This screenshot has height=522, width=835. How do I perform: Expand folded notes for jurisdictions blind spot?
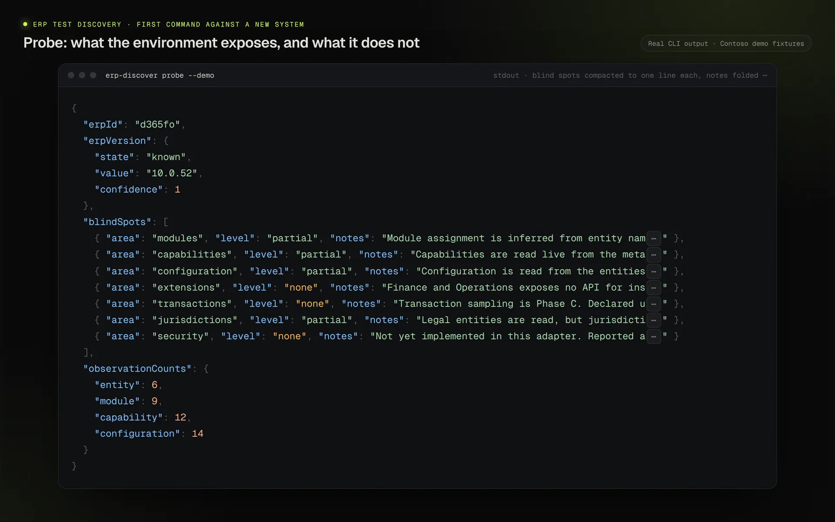(653, 320)
